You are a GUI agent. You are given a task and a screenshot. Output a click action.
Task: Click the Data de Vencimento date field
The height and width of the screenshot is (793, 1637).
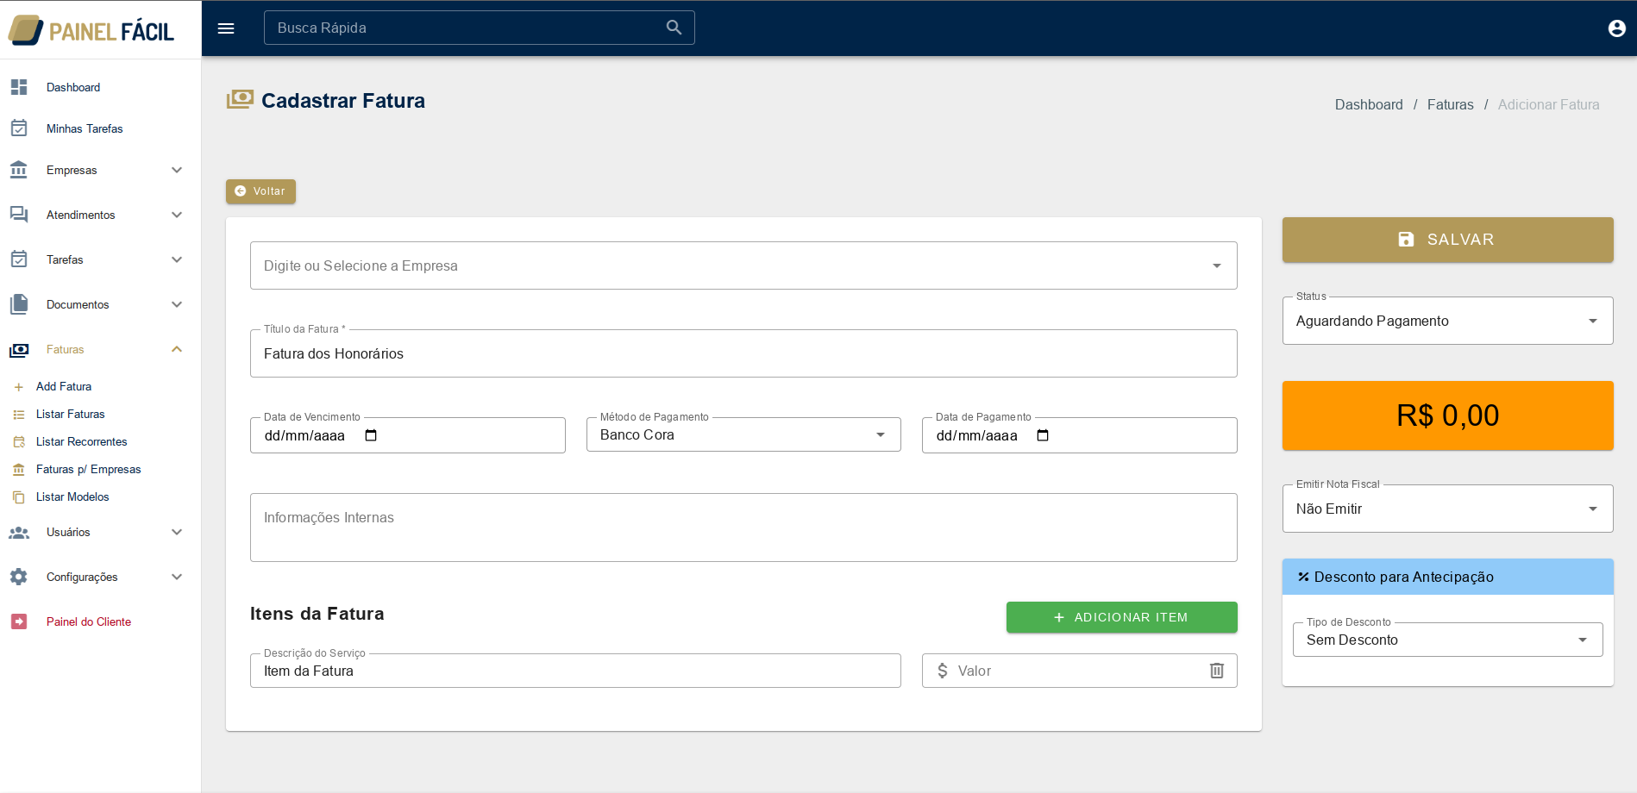407,435
